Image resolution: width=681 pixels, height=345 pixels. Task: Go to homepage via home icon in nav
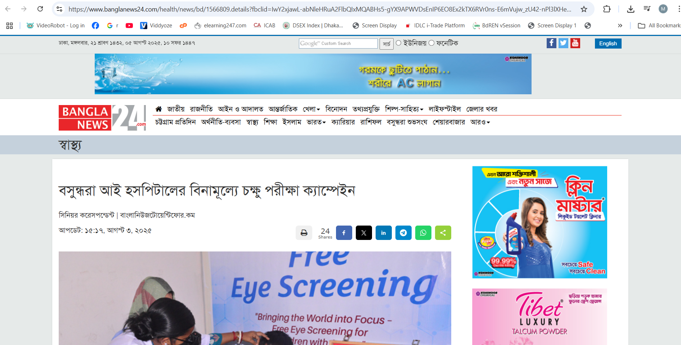158,109
